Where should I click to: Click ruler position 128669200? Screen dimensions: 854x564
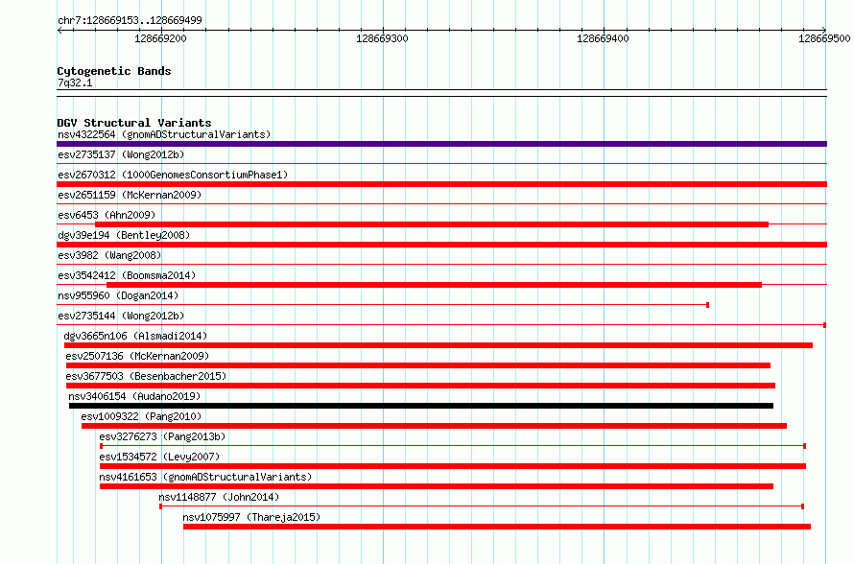point(160,38)
